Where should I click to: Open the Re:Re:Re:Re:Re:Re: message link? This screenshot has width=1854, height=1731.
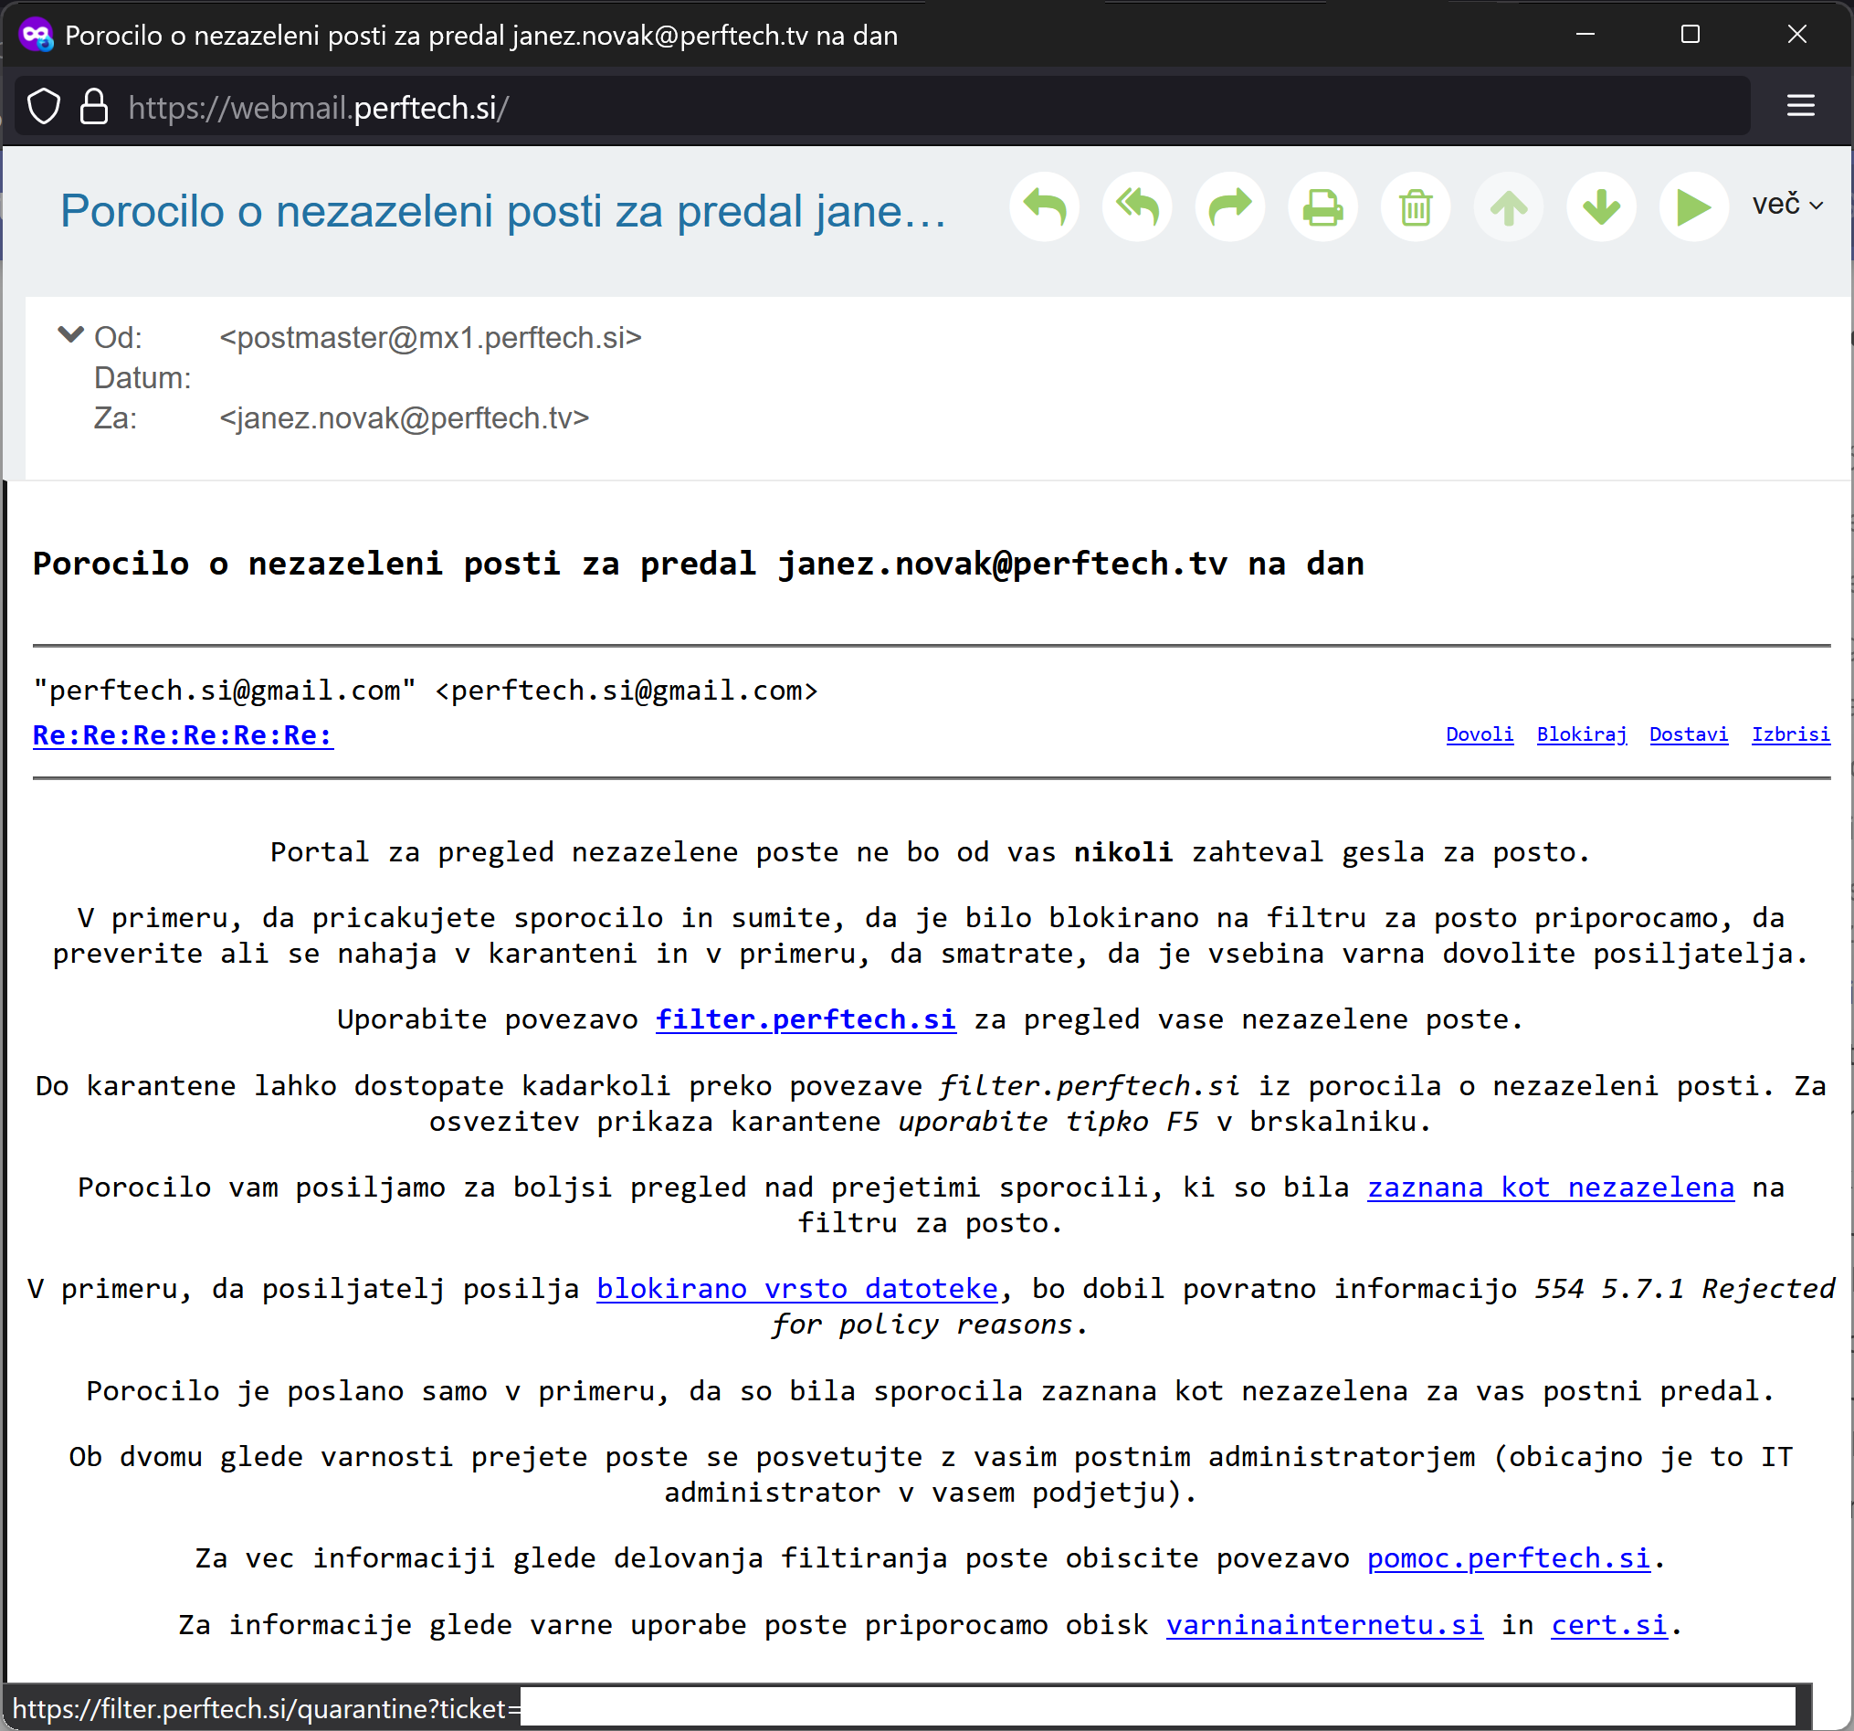point(183,736)
